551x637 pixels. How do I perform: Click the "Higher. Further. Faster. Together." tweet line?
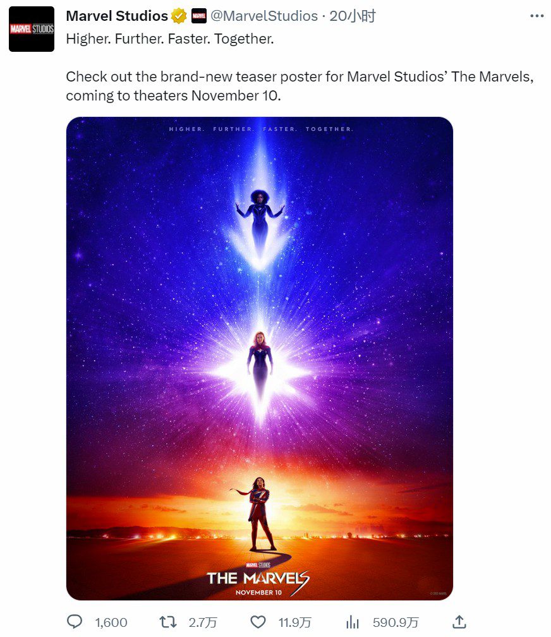tap(170, 39)
